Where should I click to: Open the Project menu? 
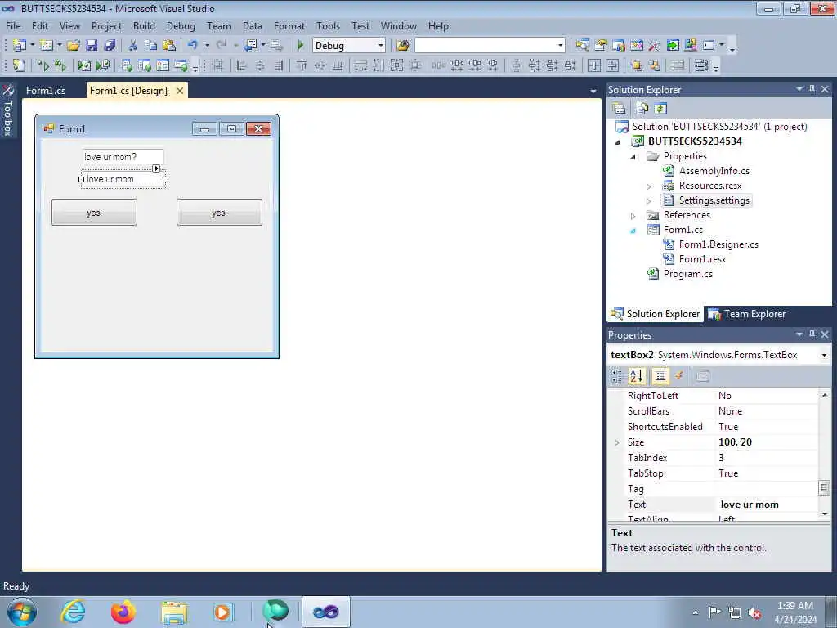click(x=106, y=25)
